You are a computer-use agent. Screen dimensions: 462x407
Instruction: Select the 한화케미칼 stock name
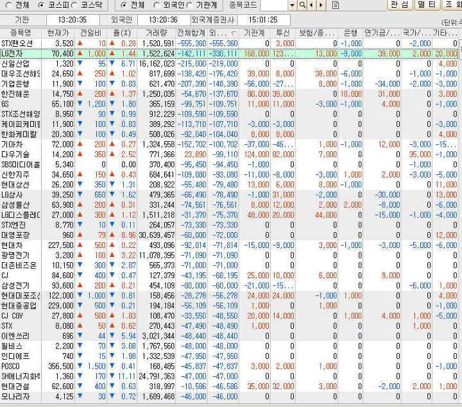point(19,134)
